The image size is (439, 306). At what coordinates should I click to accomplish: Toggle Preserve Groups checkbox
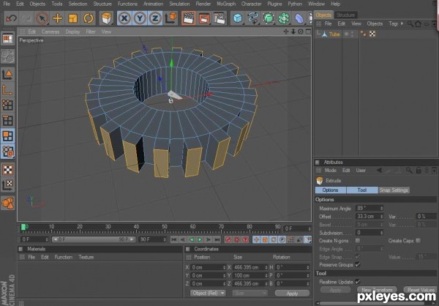358,264
